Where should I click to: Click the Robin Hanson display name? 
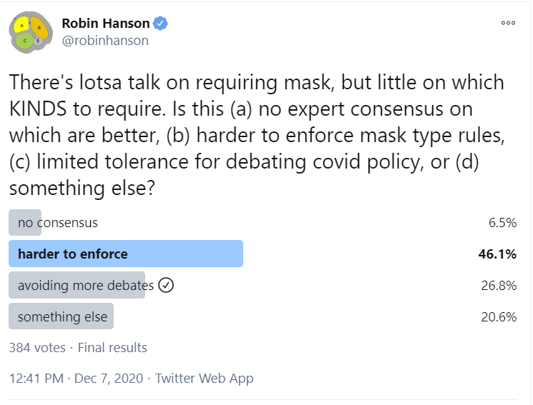tap(106, 24)
